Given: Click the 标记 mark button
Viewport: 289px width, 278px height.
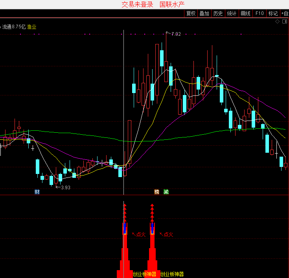Looking at the screenshot, I should click(x=273, y=13).
